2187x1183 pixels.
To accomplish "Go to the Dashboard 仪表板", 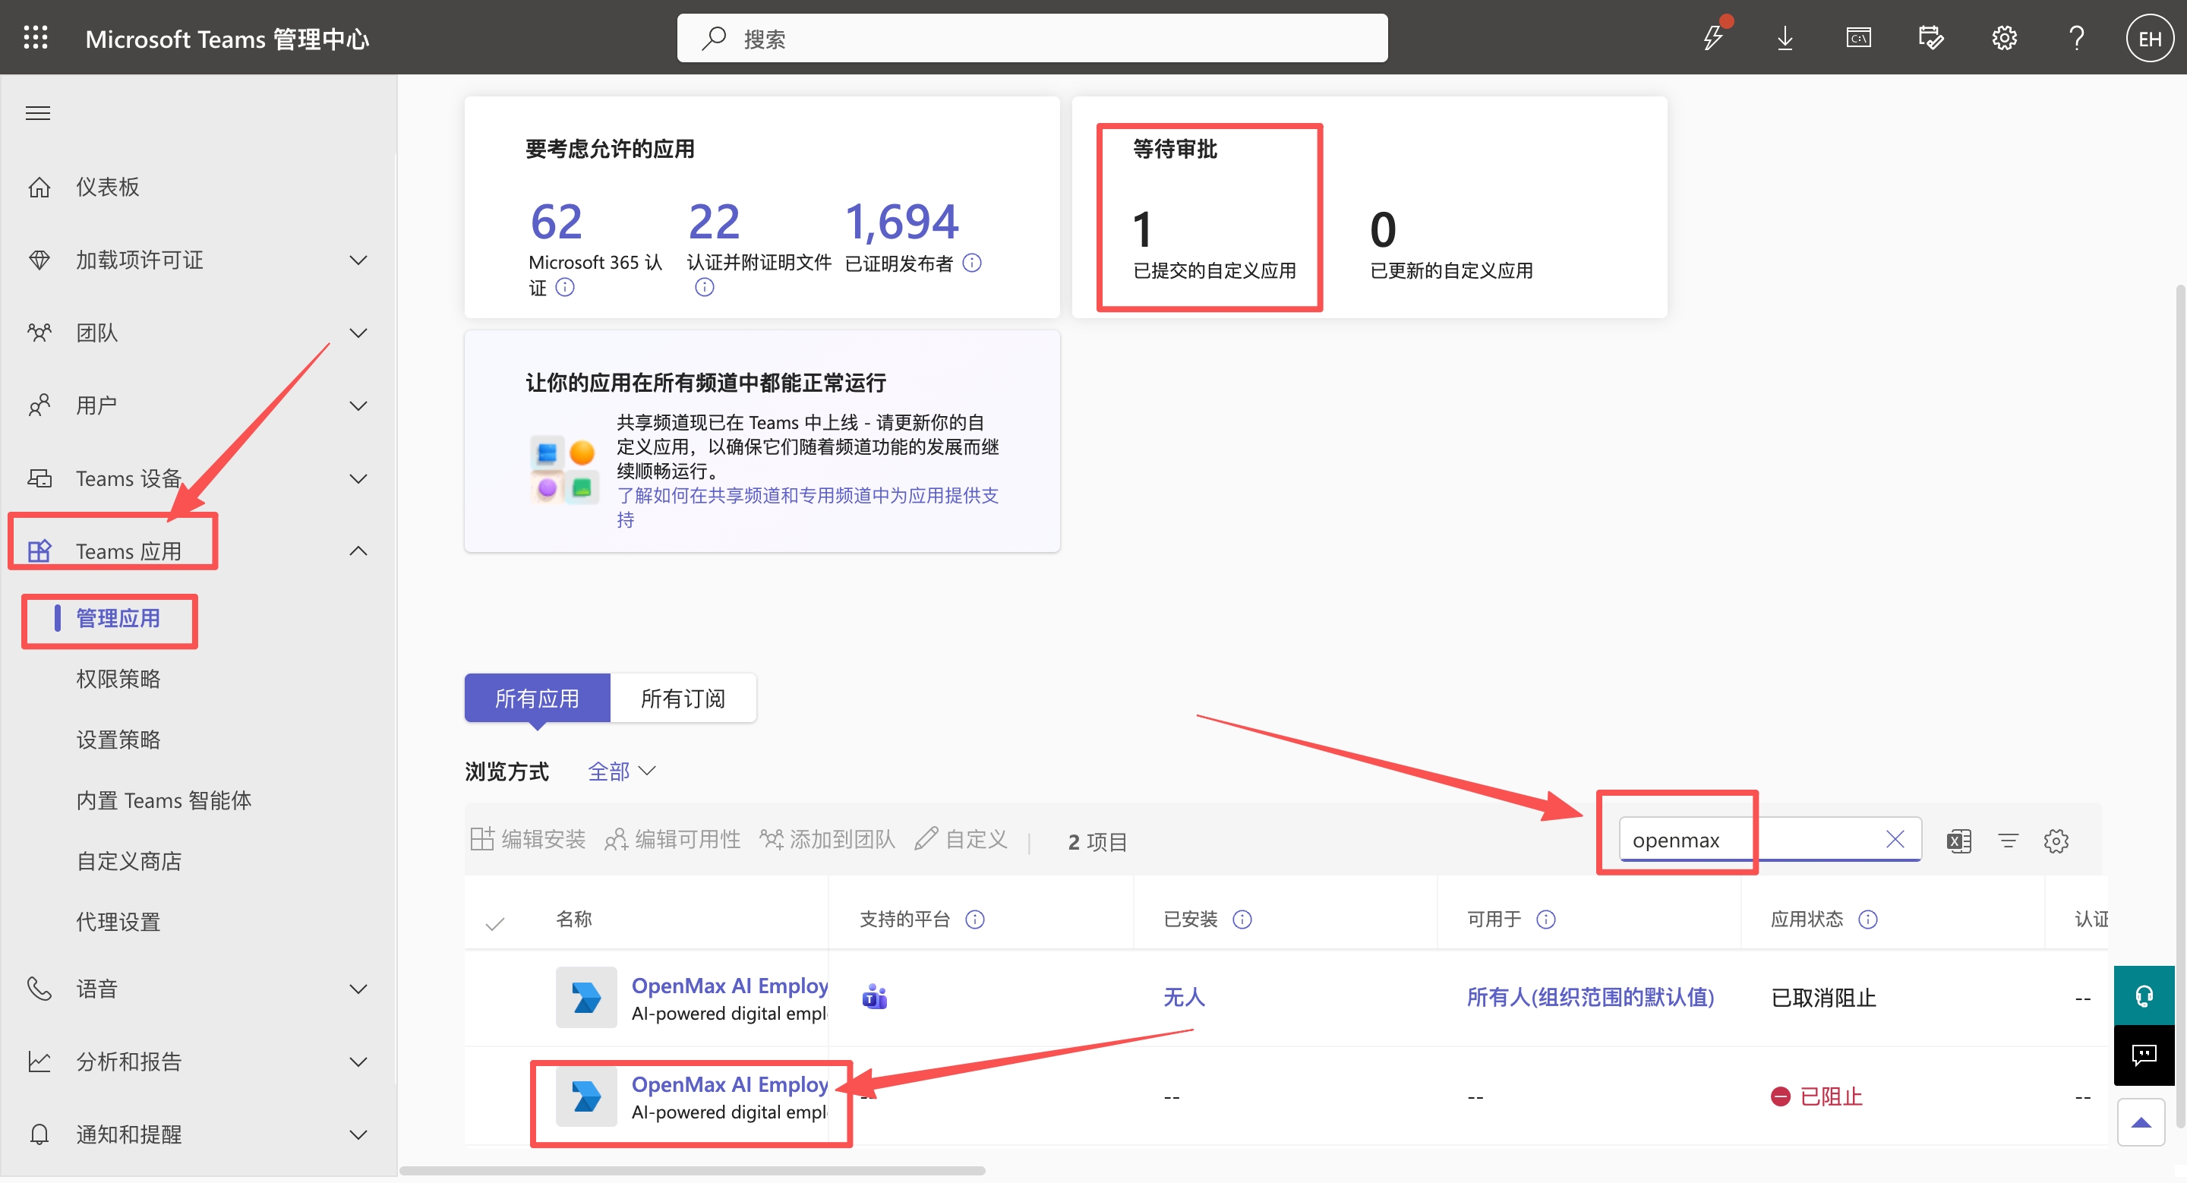I will pos(107,187).
